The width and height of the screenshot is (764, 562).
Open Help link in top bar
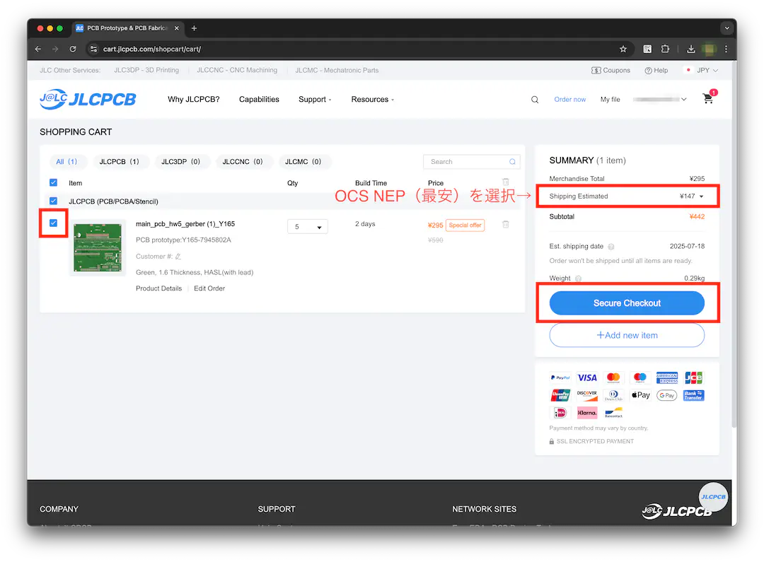click(x=656, y=70)
